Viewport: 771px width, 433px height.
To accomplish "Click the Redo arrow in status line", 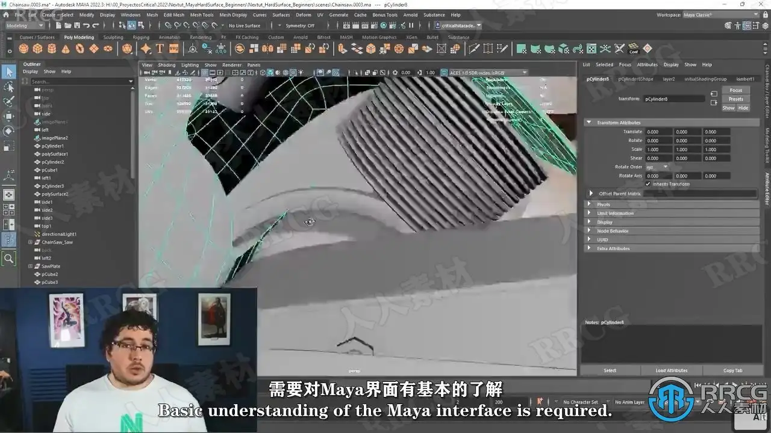I will (95, 26).
